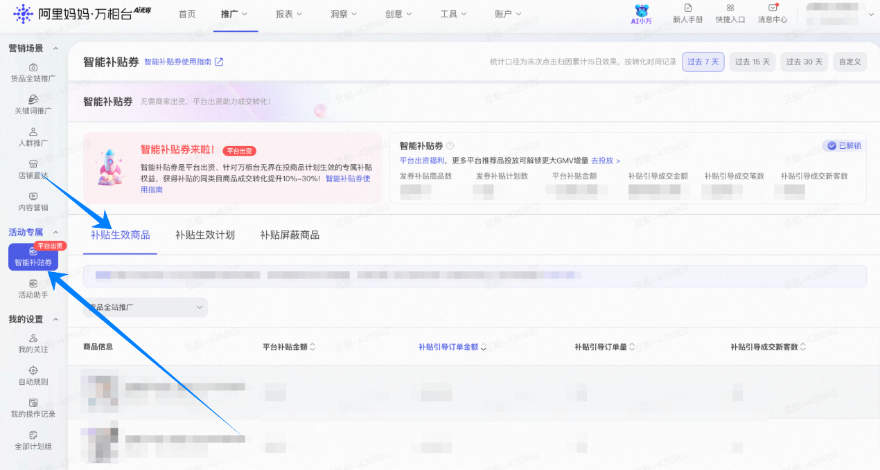The image size is (880, 470).
Task: Click the 阿里妈妈·万相台 logo
Action: (x=82, y=13)
